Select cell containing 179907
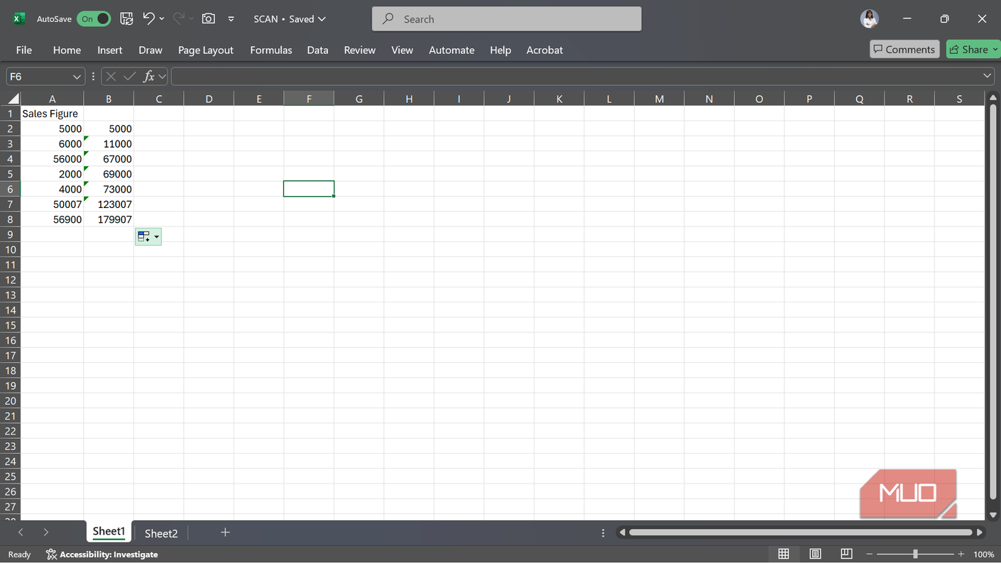Image resolution: width=1001 pixels, height=563 pixels. click(x=109, y=219)
